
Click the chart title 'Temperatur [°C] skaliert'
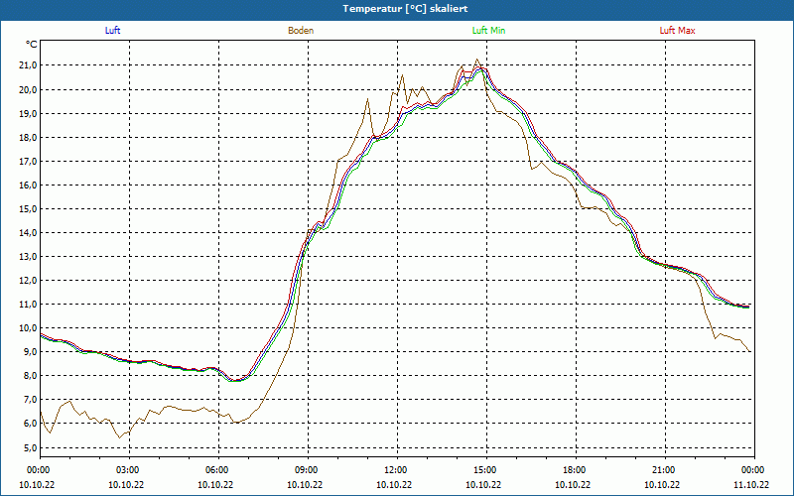coord(405,9)
